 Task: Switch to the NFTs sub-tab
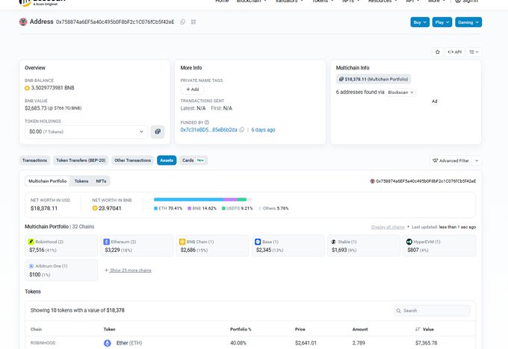(101, 181)
